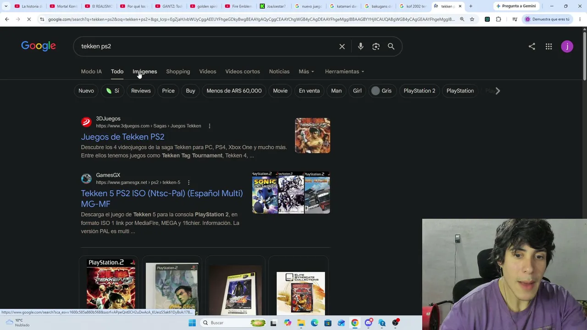Click the Tekken 5 thumbnail beside 3DJuegos
Screen dimensions: 587x330
click(312, 136)
